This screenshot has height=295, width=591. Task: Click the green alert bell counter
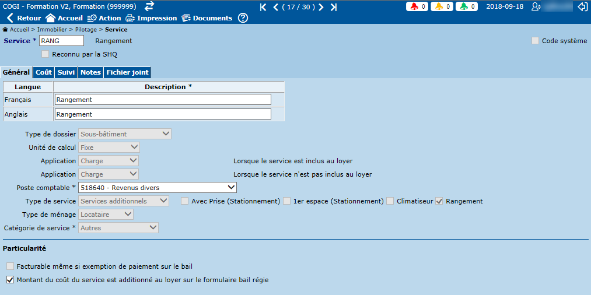pyautogui.click(x=467, y=6)
